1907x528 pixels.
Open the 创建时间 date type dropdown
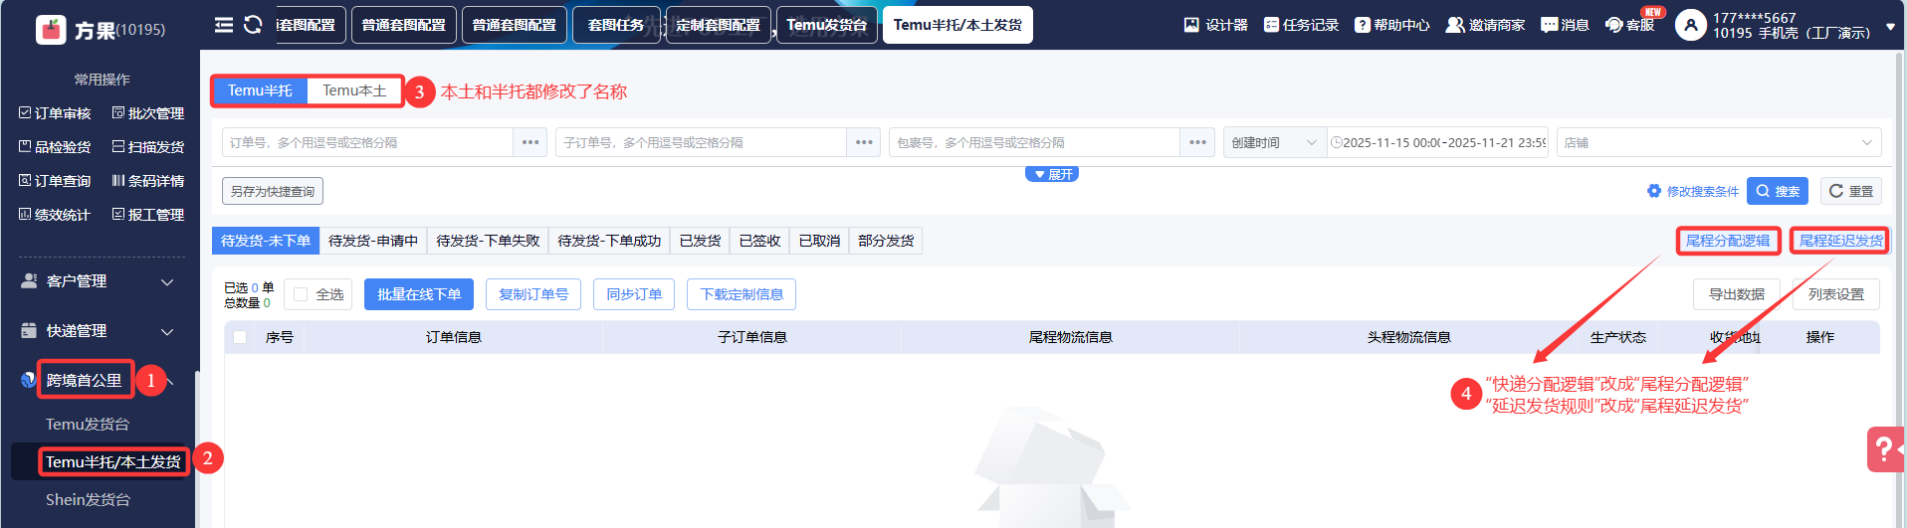[x=1273, y=143]
